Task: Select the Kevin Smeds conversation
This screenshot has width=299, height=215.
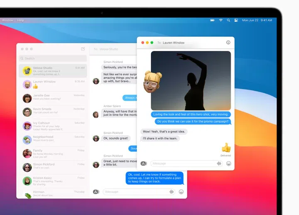Action: [x=53, y=112]
